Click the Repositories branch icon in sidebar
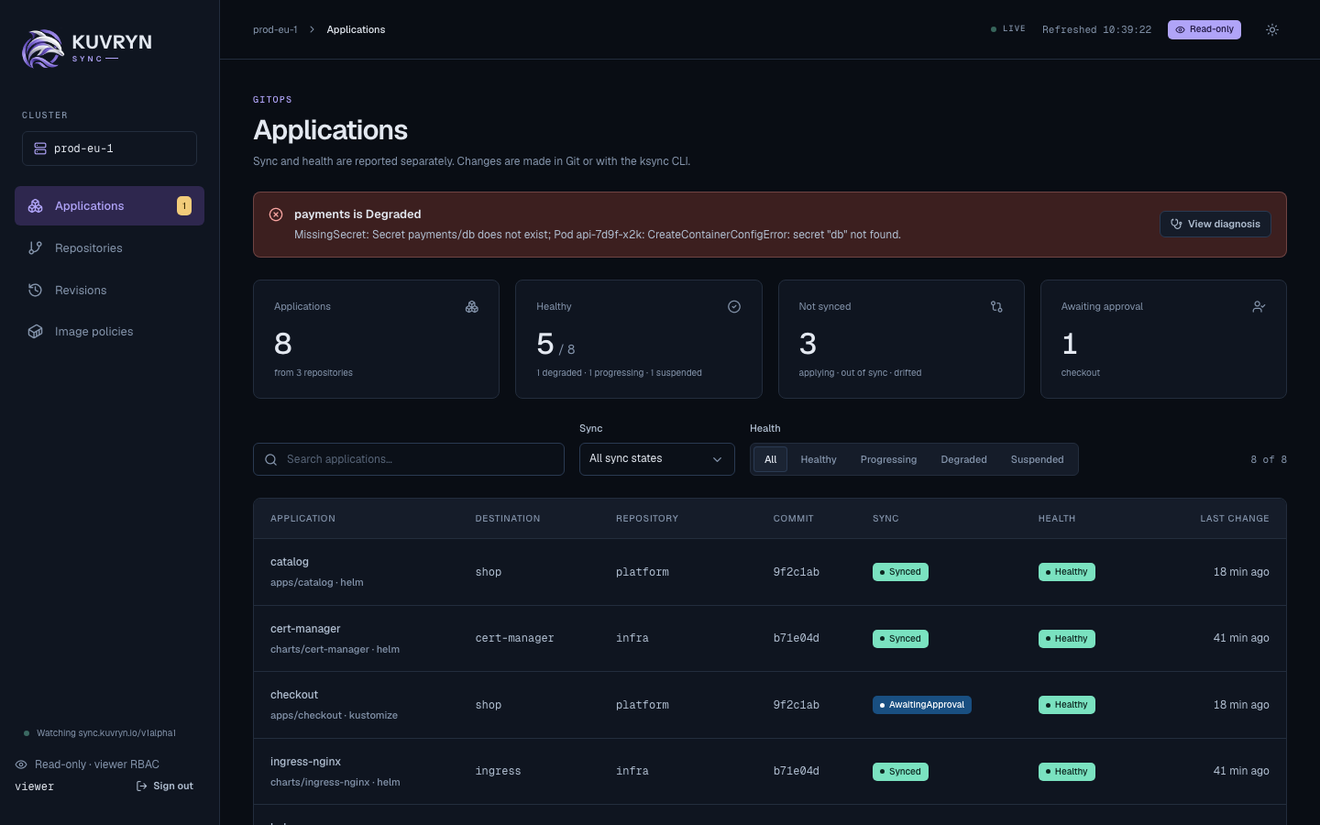 36,248
